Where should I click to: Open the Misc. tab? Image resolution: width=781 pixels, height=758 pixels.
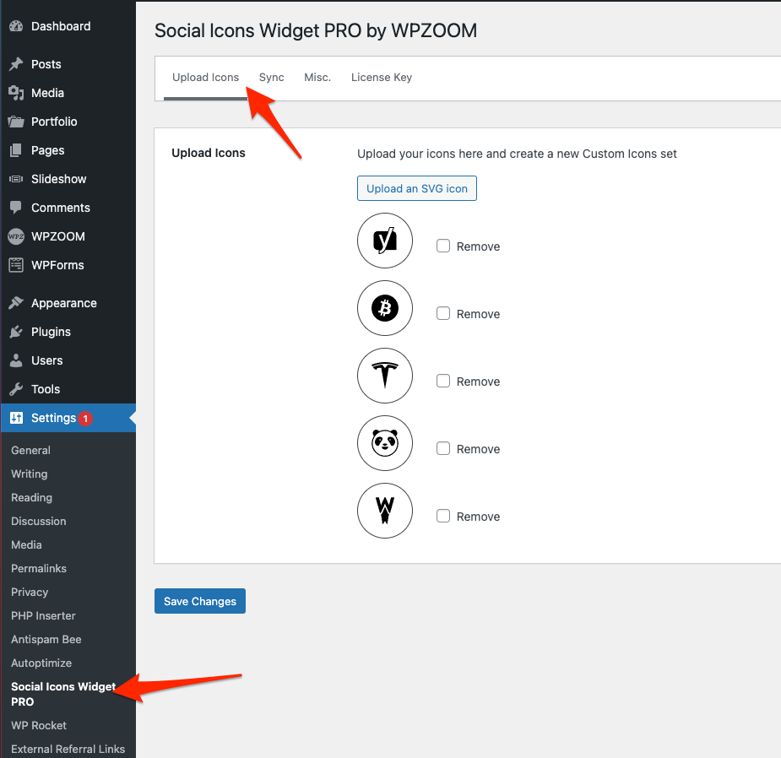(x=317, y=78)
